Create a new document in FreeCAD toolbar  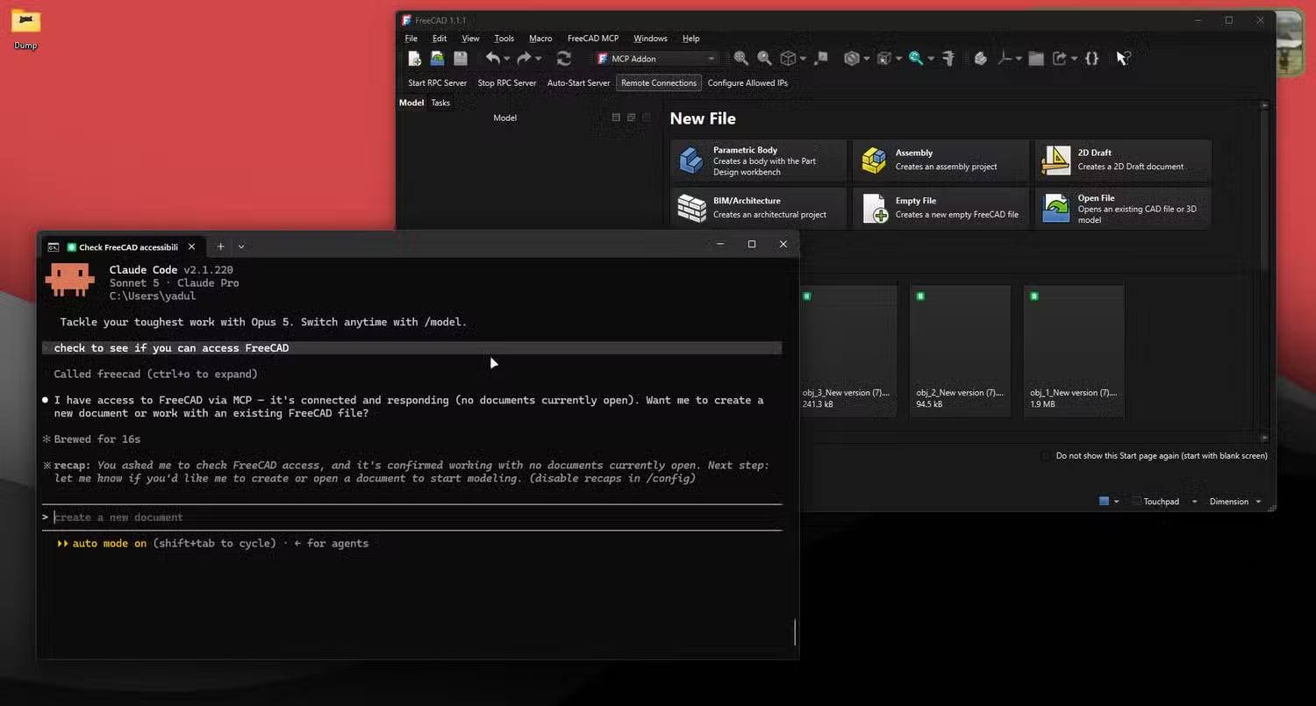click(415, 59)
